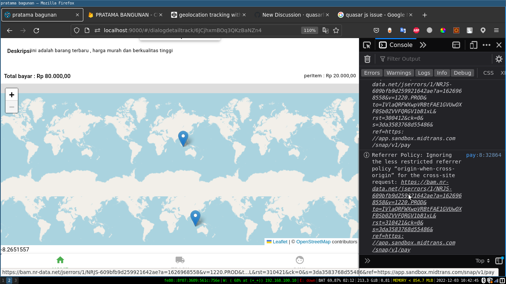Image resolution: width=506 pixels, height=284 pixels.
Task: Open the Top context dropdown
Action: pyautogui.click(x=482, y=261)
